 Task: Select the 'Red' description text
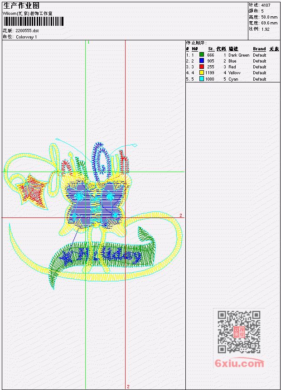(232, 67)
